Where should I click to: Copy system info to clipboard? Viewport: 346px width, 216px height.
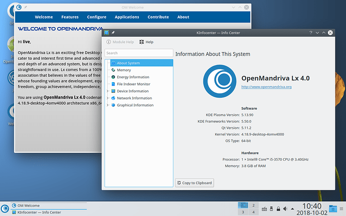pos(195,183)
